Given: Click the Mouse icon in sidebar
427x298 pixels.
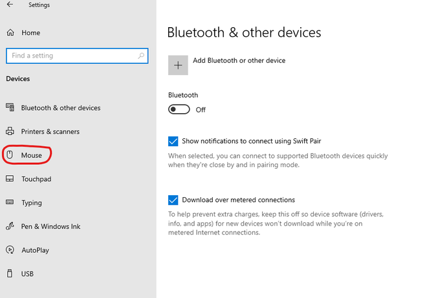Looking at the screenshot, I should (x=10, y=155).
